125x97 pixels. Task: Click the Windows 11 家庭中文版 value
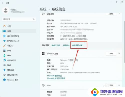coord(69,60)
